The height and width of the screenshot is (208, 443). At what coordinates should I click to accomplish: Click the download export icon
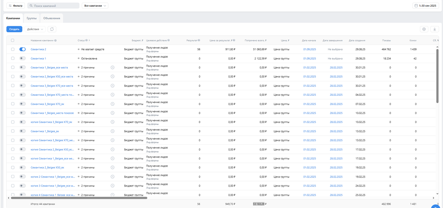[434, 29]
